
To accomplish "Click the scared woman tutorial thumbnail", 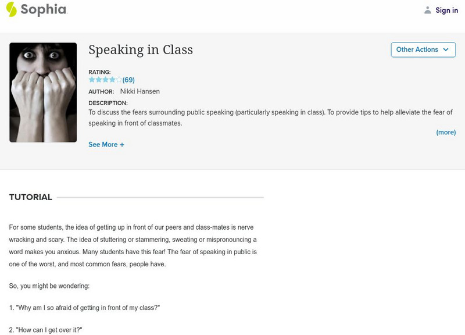I will click(x=43, y=92).
